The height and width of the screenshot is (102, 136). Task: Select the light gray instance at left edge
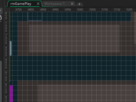coord(10,48)
